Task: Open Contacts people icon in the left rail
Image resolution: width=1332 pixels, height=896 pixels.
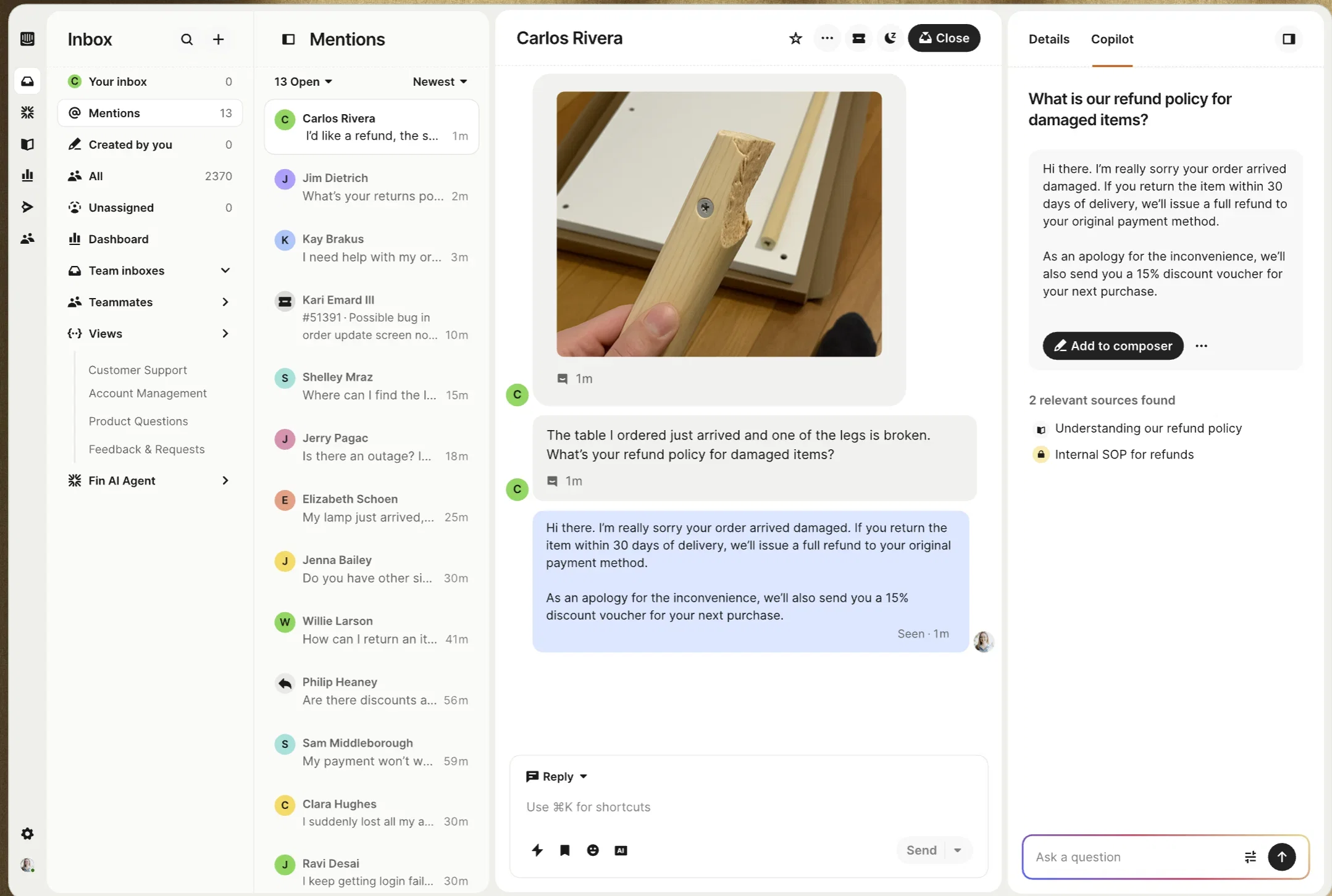Action: [27, 238]
